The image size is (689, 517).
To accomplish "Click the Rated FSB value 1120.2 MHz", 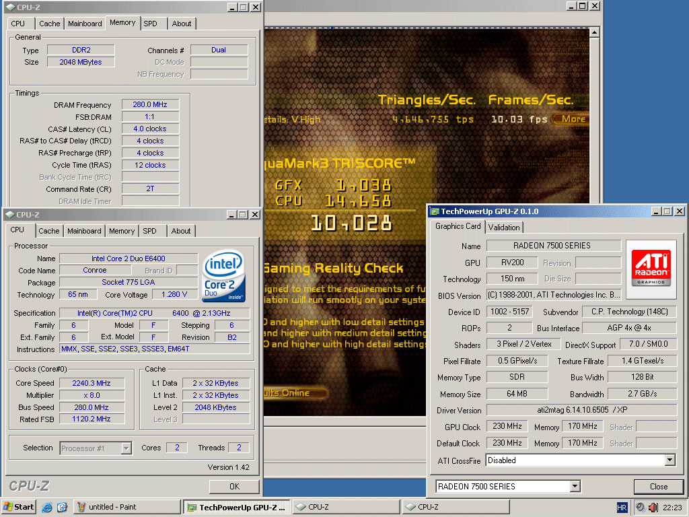I will pyautogui.click(x=92, y=419).
